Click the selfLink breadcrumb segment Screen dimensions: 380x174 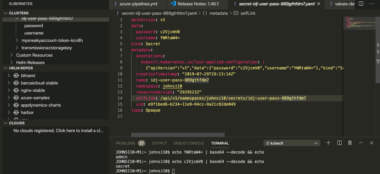248,13
